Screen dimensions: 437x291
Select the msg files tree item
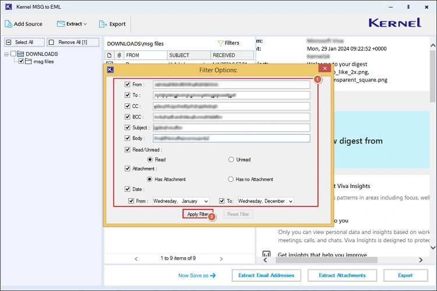[x=44, y=61]
